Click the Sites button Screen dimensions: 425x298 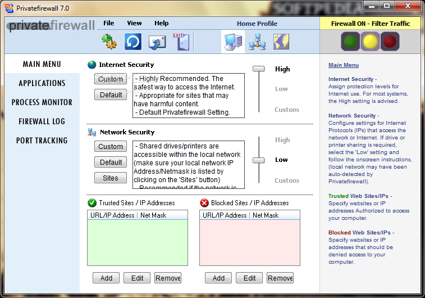pyautogui.click(x=111, y=178)
